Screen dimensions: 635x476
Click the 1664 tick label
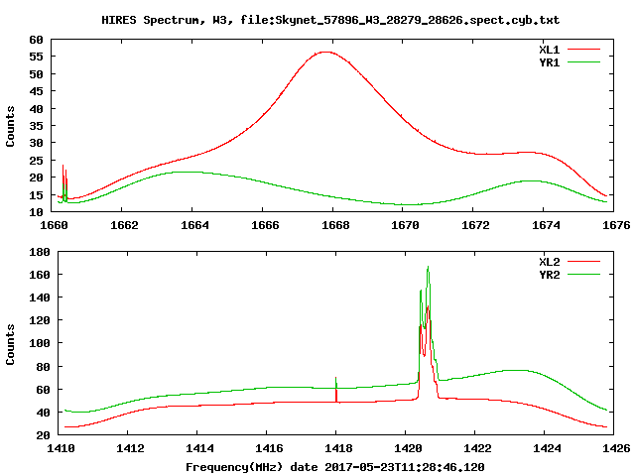click(194, 225)
